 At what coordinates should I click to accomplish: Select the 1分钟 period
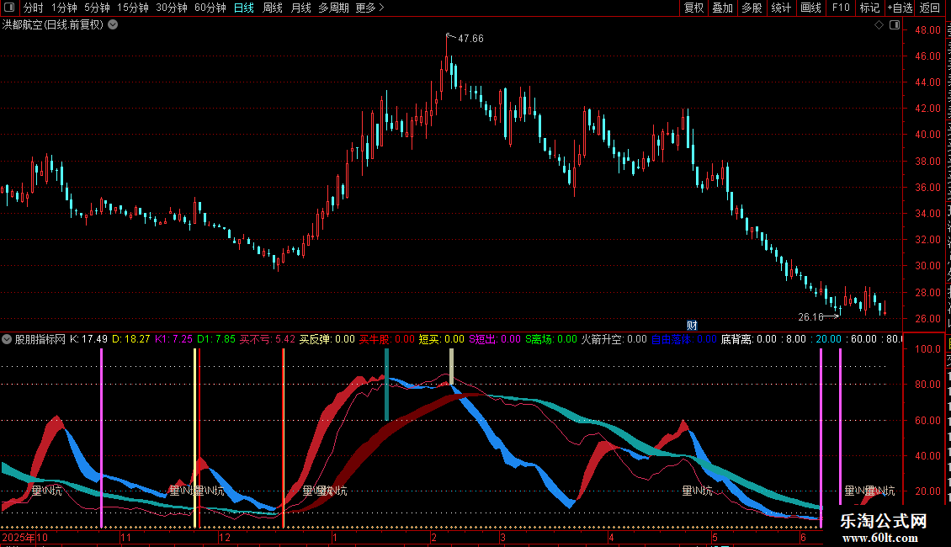point(64,8)
